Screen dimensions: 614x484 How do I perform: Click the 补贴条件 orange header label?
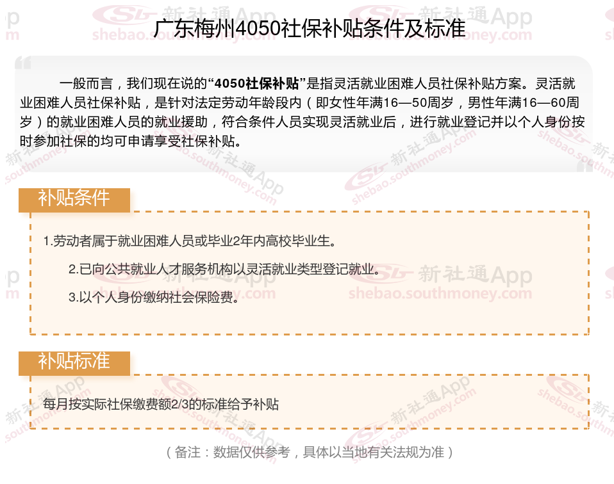[x=74, y=200]
